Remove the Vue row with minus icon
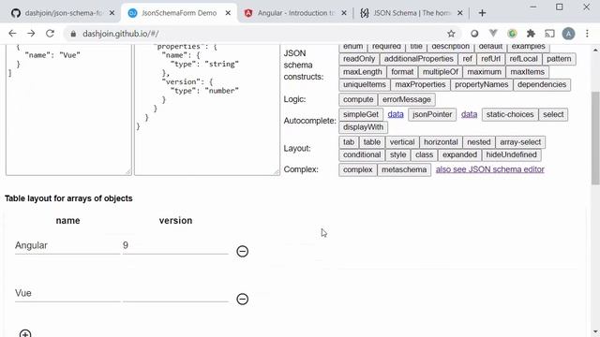600x337 pixels. (x=242, y=300)
